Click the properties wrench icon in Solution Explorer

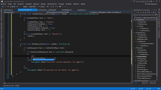tap(153, 12)
